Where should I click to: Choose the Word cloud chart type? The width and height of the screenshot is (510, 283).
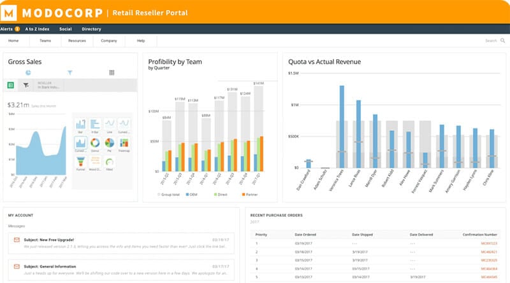tap(95, 163)
